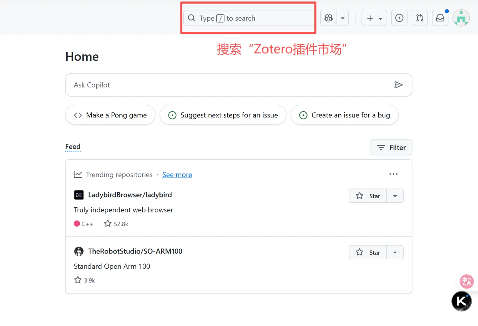This screenshot has height=326, width=478.
Task: Follow the 'See more' trending link
Action: [x=177, y=175]
